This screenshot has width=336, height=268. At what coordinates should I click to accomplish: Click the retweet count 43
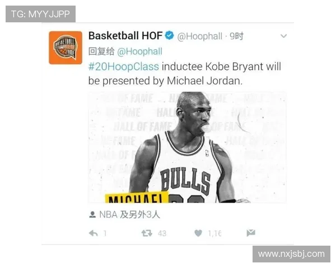162,233
